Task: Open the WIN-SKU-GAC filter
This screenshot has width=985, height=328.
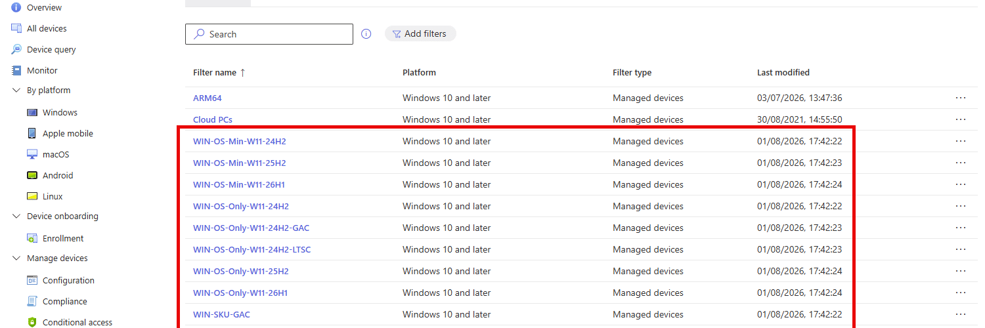Action: [221, 314]
